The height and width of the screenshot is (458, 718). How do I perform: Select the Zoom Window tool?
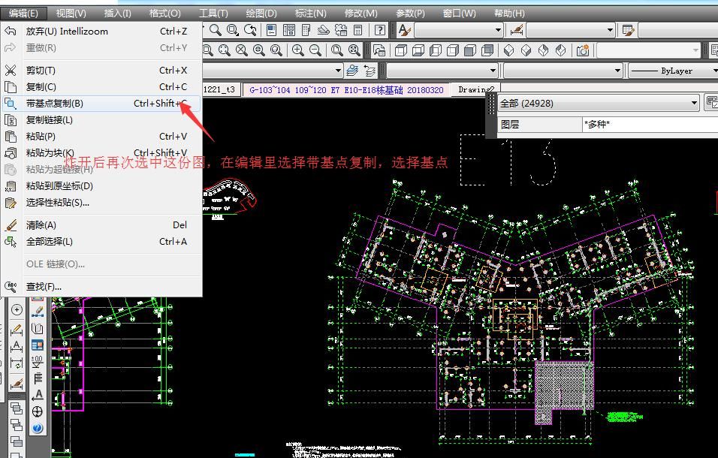[x=208, y=50]
